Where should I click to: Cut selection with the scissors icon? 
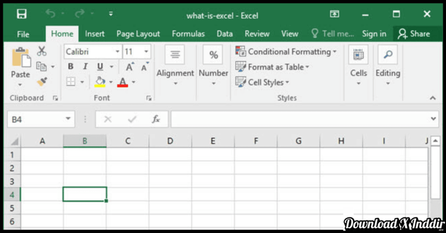pyautogui.click(x=42, y=51)
